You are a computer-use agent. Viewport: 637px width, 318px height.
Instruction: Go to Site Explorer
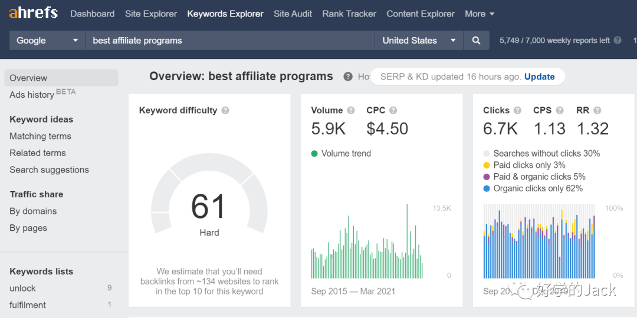click(x=151, y=14)
